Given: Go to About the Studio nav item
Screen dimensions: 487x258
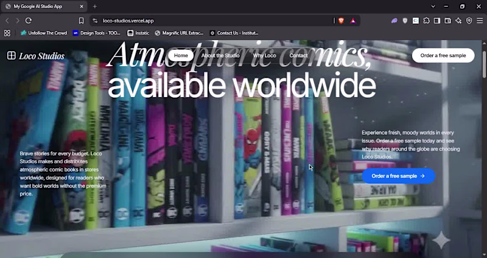Looking at the screenshot, I should [x=220, y=55].
